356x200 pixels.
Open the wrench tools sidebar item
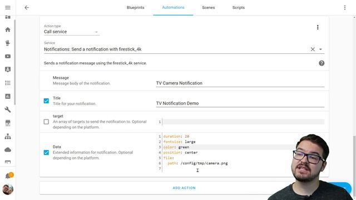8,110
